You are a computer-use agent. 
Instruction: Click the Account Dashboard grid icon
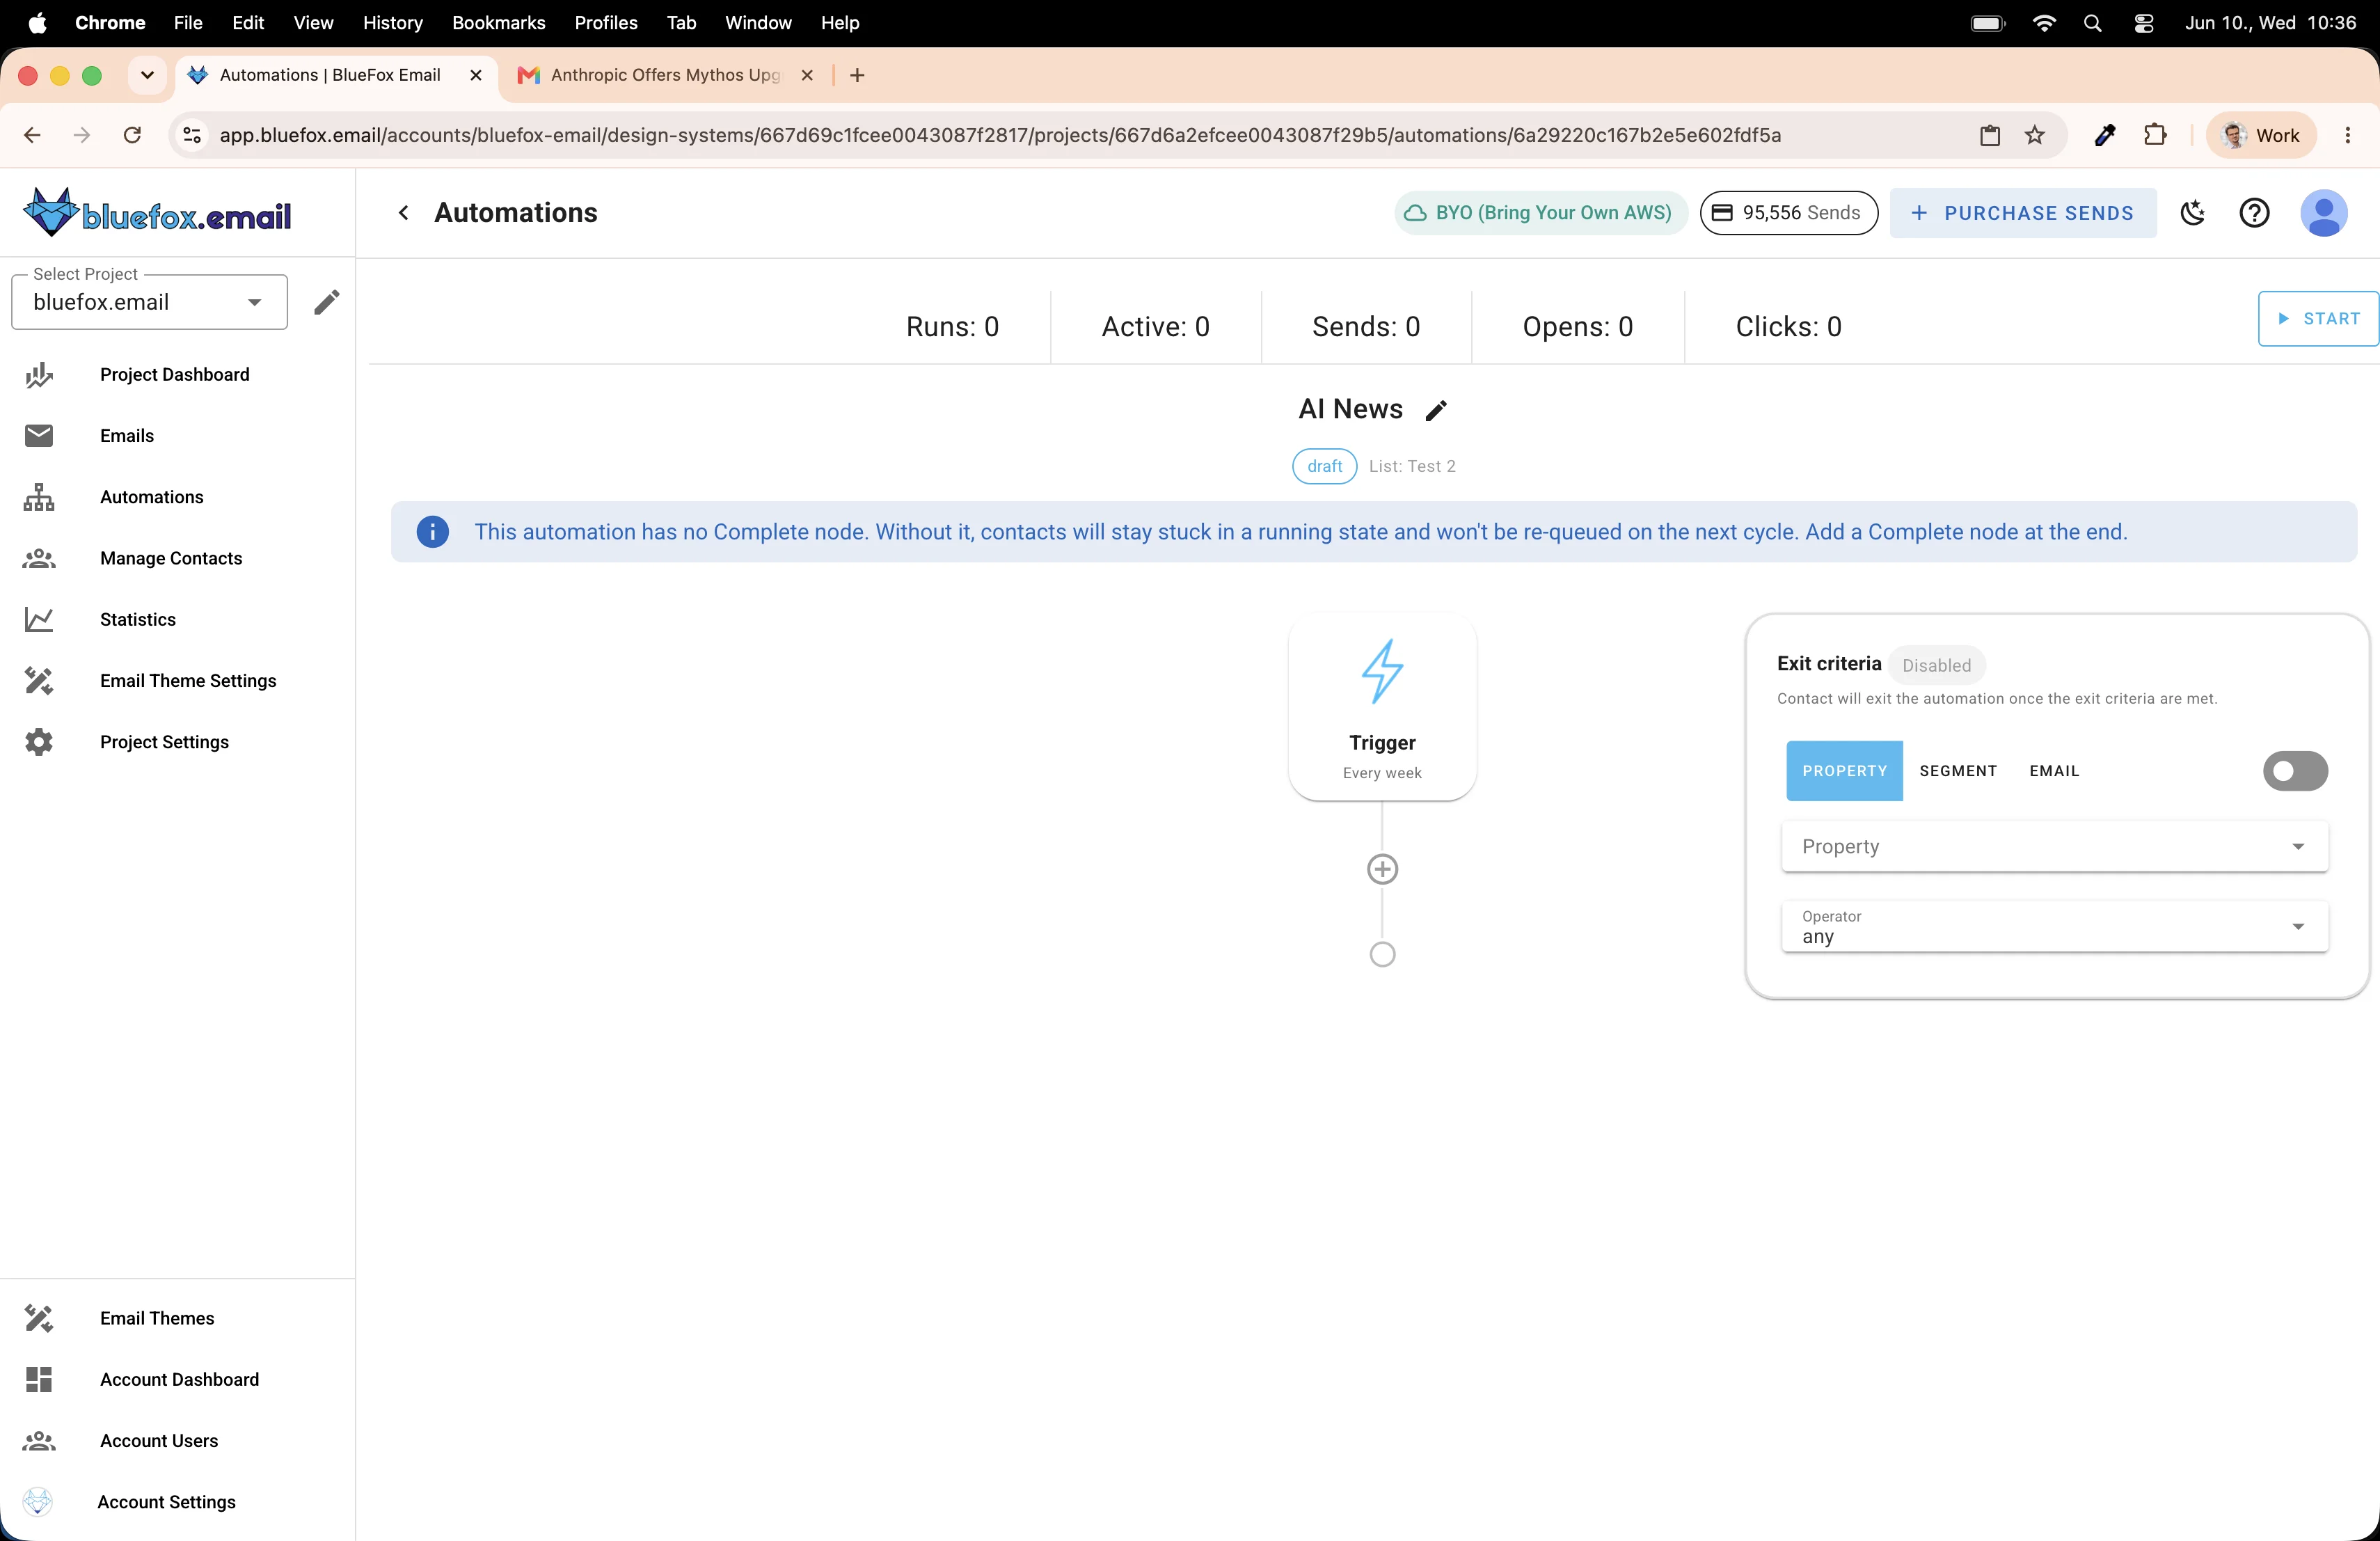[39, 1380]
